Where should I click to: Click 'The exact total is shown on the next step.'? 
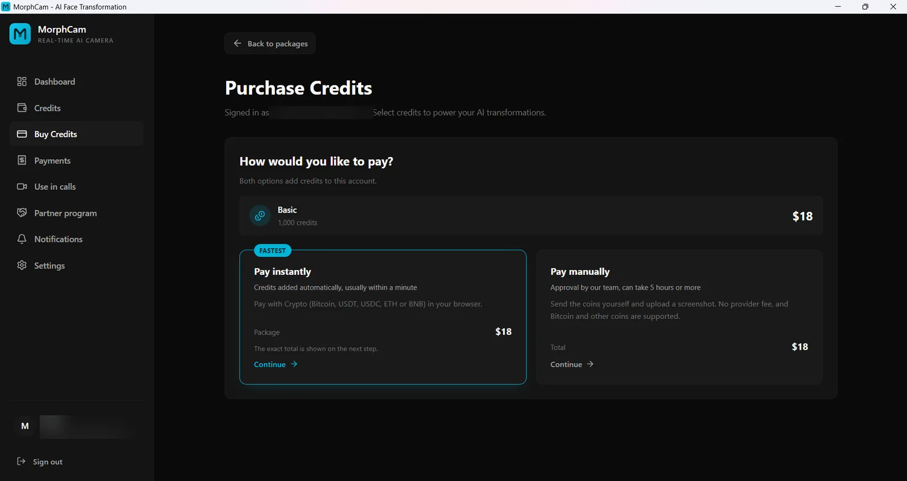[x=316, y=348]
